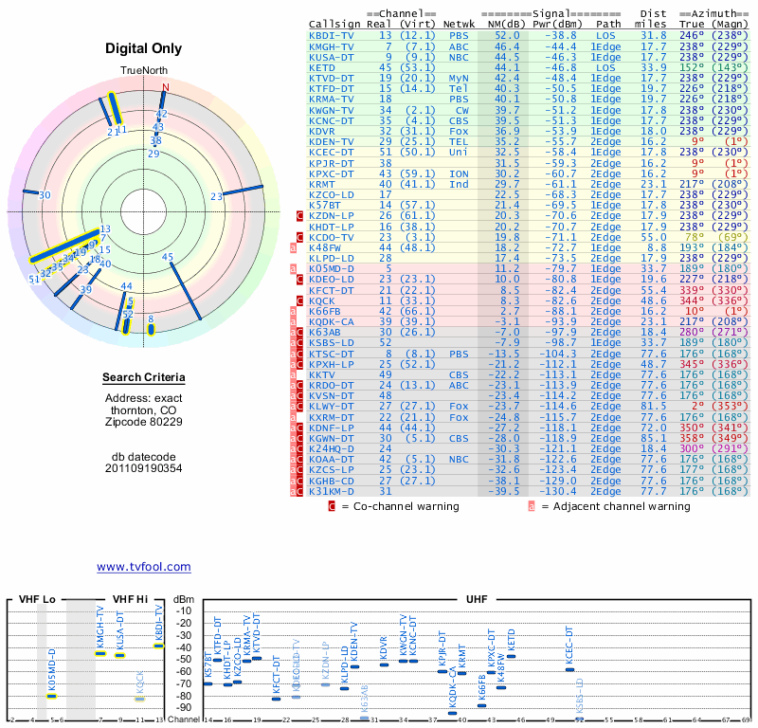Screen dimensions: 758x728
Task: Click the K05MD-D marker in VHF Lo chart
Action: tap(52, 697)
